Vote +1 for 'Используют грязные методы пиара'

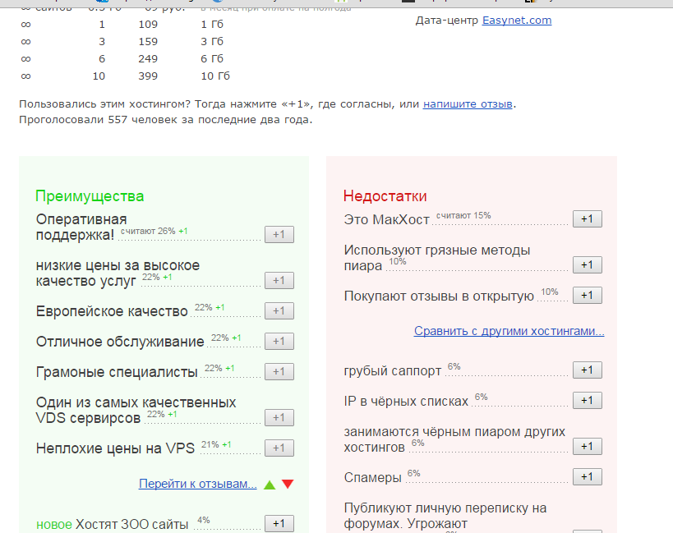(588, 265)
